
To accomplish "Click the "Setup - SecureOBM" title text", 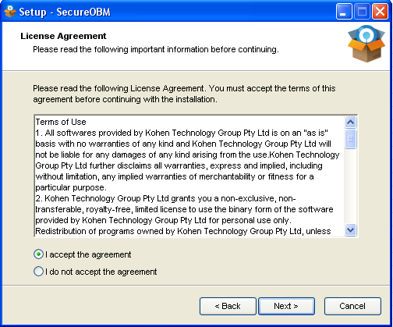I will click(65, 12).
